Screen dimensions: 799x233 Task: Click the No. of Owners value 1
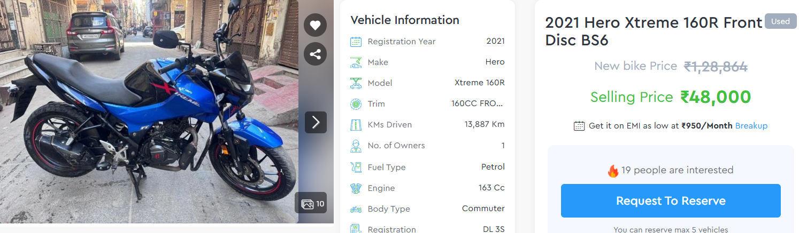(x=503, y=145)
